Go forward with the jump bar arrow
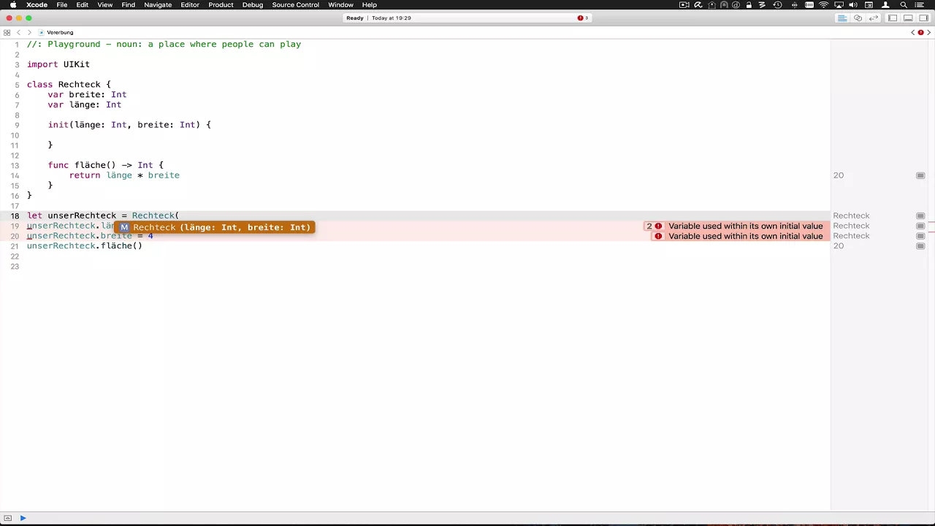Image resolution: width=935 pixels, height=526 pixels. 29,32
